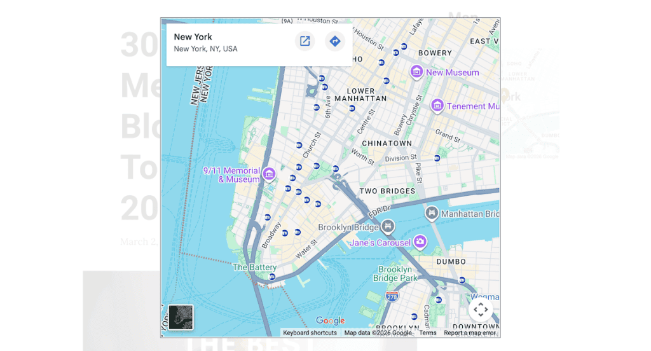
Task: Select the Tenement Museum pin icon
Action: (437, 106)
